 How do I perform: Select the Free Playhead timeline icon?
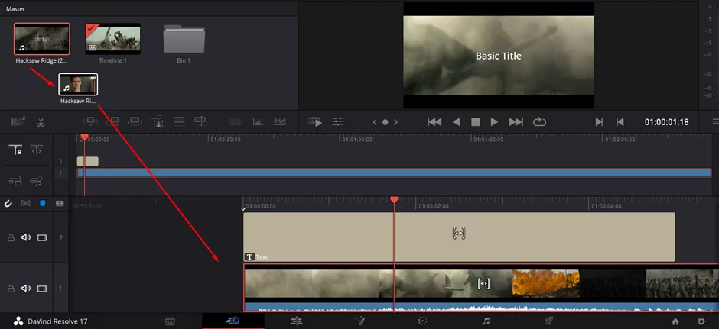pos(37,150)
